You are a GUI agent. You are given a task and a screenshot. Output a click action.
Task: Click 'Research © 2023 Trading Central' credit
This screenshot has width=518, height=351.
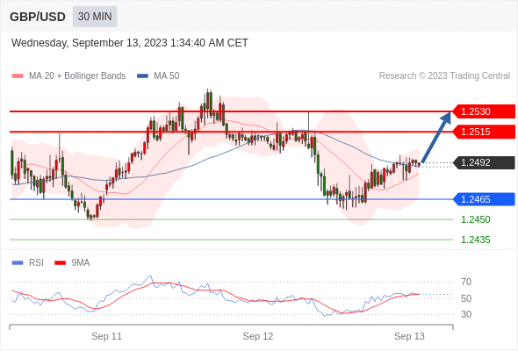click(444, 76)
